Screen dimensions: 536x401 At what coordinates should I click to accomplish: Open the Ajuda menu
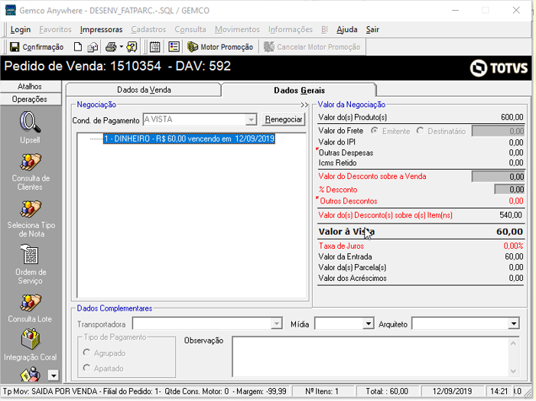pos(347,29)
